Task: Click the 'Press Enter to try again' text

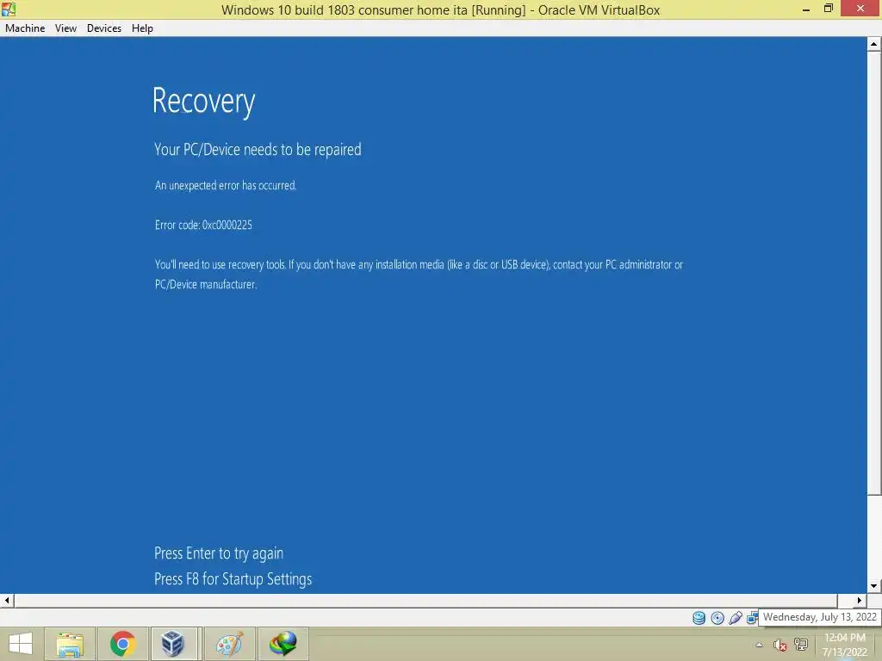Action: [x=219, y=553]
